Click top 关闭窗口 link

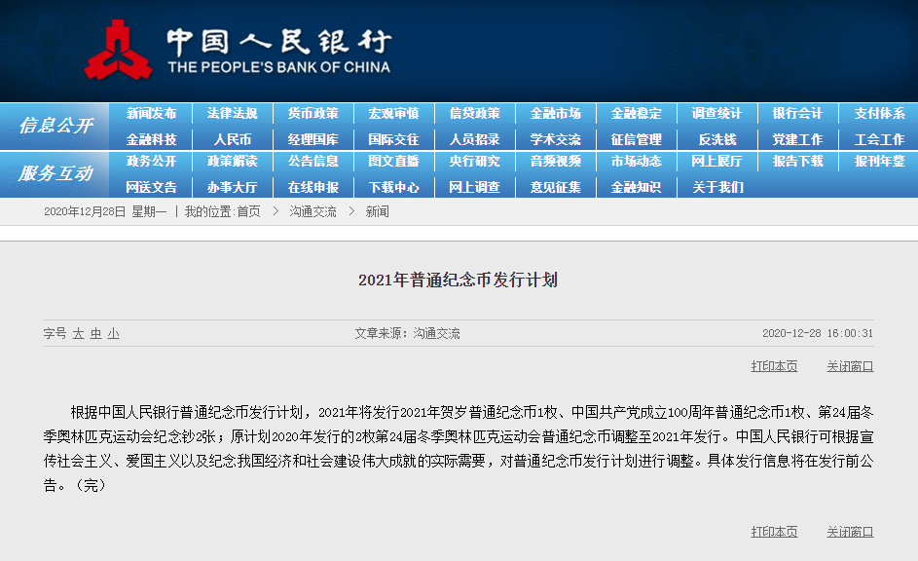(850, 366)
